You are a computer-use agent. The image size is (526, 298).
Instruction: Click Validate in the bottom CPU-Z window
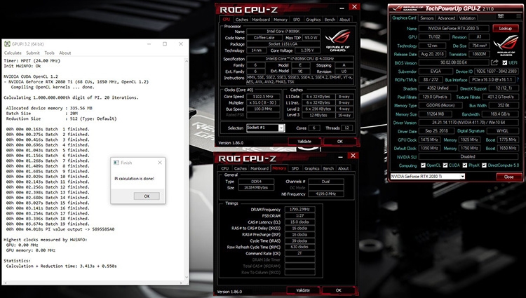[x=303, y=290]
